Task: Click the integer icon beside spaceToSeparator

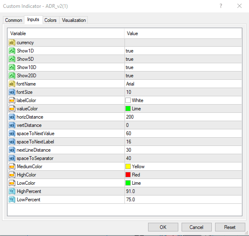Action: 12,158
